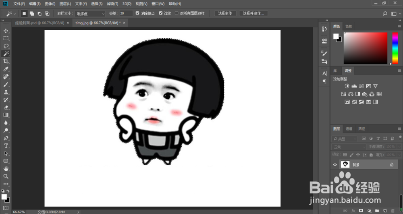The width and height of the screenshot is (403, 214).
Task: Open the 类型 layer filter dropdown
Action: point(344,139)
